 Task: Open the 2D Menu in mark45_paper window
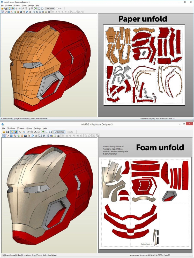(17, 5)
